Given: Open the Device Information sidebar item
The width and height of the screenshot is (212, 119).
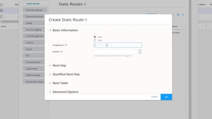Looking at the screenshot, I should click(34, 82).
